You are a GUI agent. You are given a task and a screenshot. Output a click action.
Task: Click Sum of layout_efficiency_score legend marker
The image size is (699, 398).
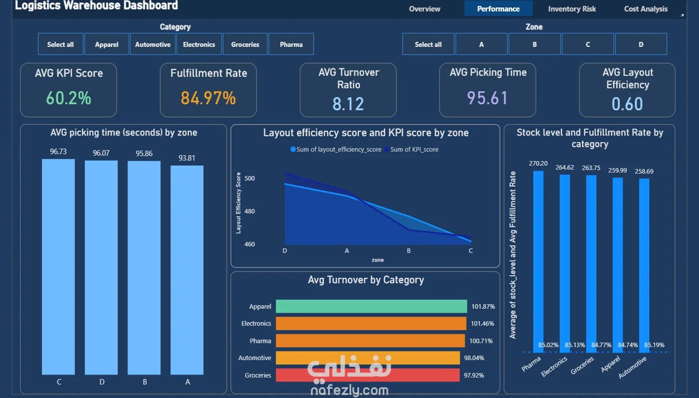tap(293, 149)
